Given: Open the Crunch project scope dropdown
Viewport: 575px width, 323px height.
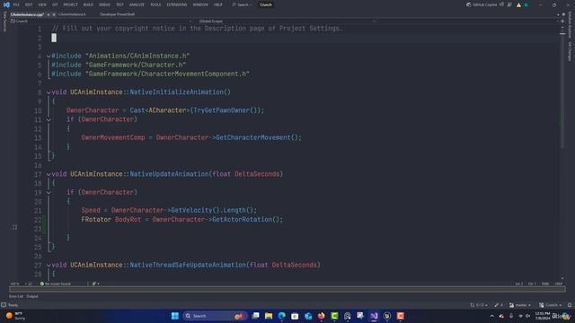Looking at the screenshot, I should pyautogui.click(x=101, y=22).
